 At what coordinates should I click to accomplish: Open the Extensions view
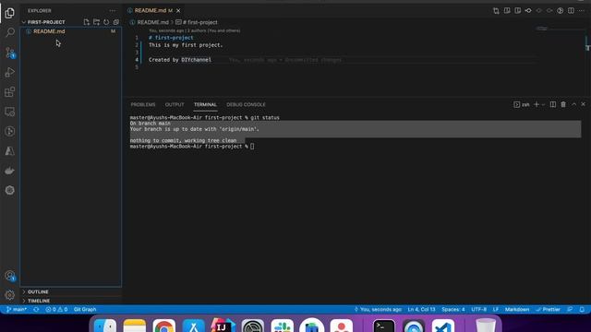pos(10,92)
